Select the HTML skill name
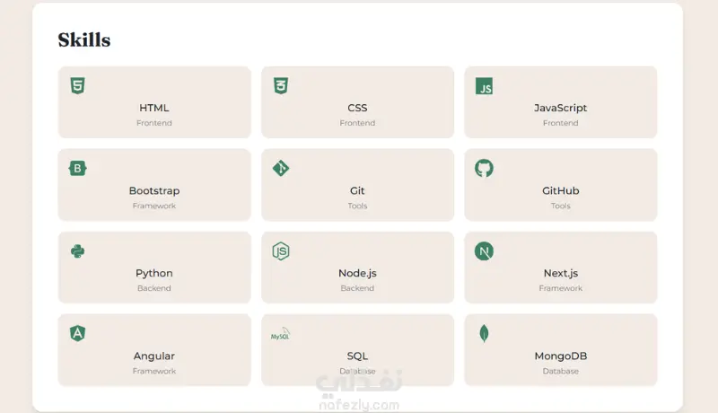This screenshot has width=718, height=413. coord(153,108)
